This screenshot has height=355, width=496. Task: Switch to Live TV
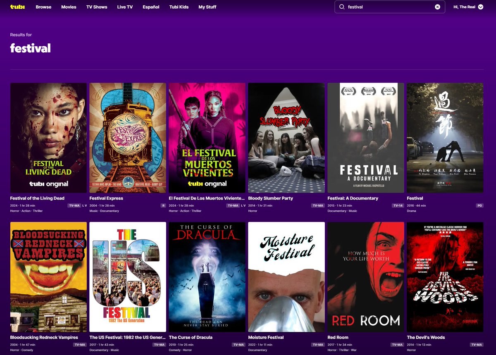125,7
